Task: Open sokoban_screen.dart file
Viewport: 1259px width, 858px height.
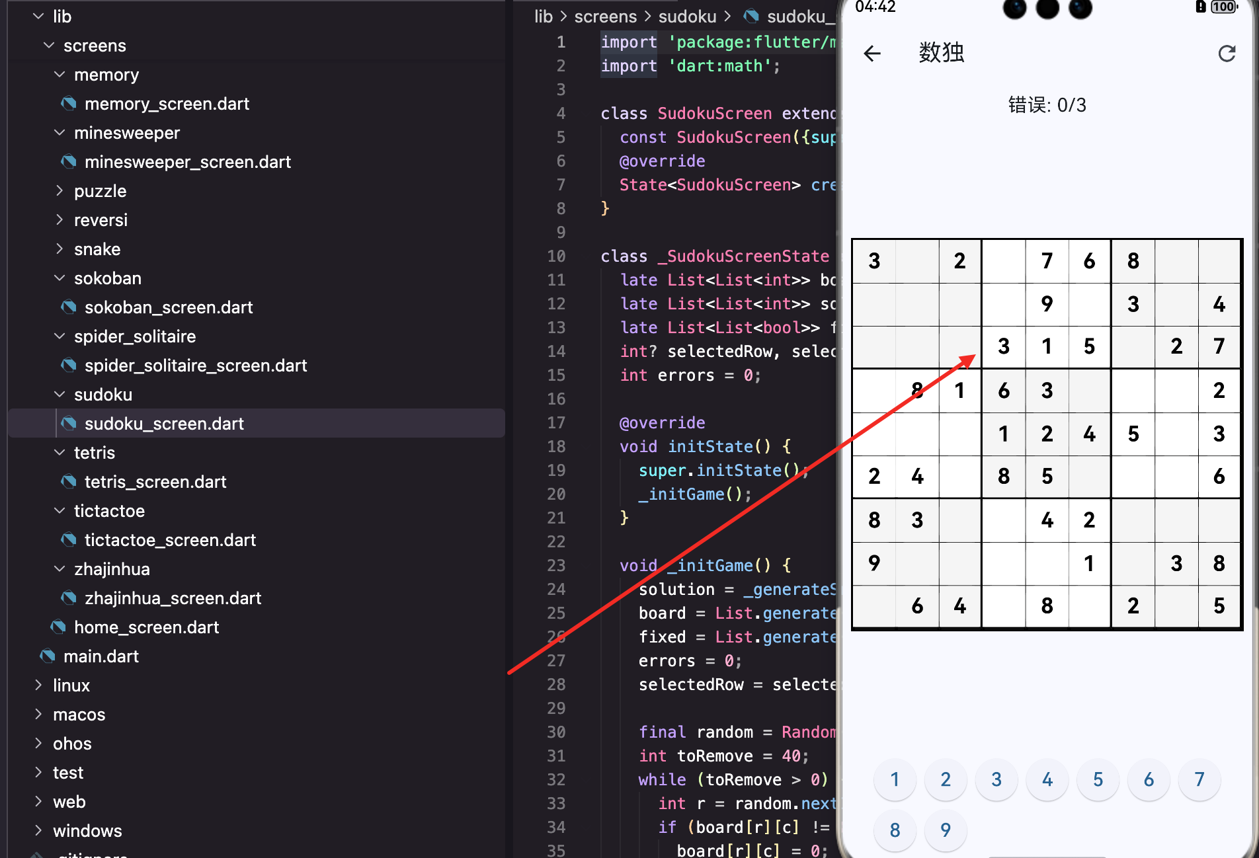Action: (169, 307)
